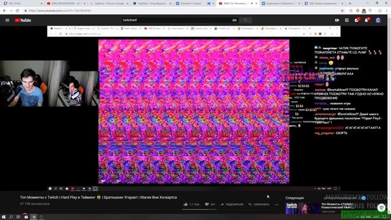This screenshot has height=220, width=391.
Task: Click the Сохранить save button
Action: click(x=259, y=204)
